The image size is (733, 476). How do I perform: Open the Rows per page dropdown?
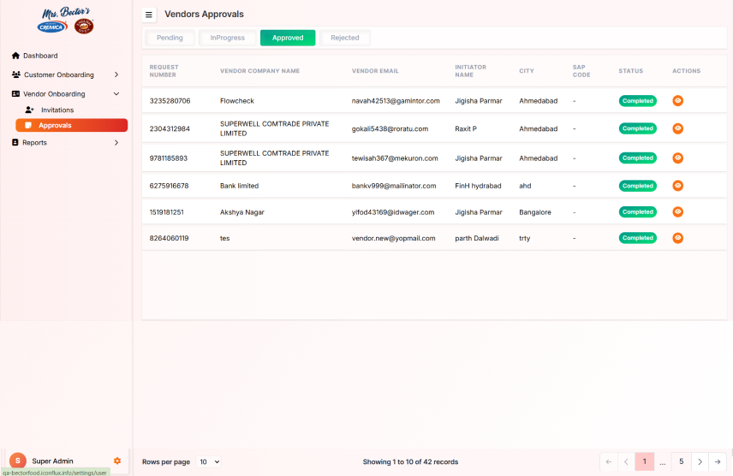click(x=209, y=461)
